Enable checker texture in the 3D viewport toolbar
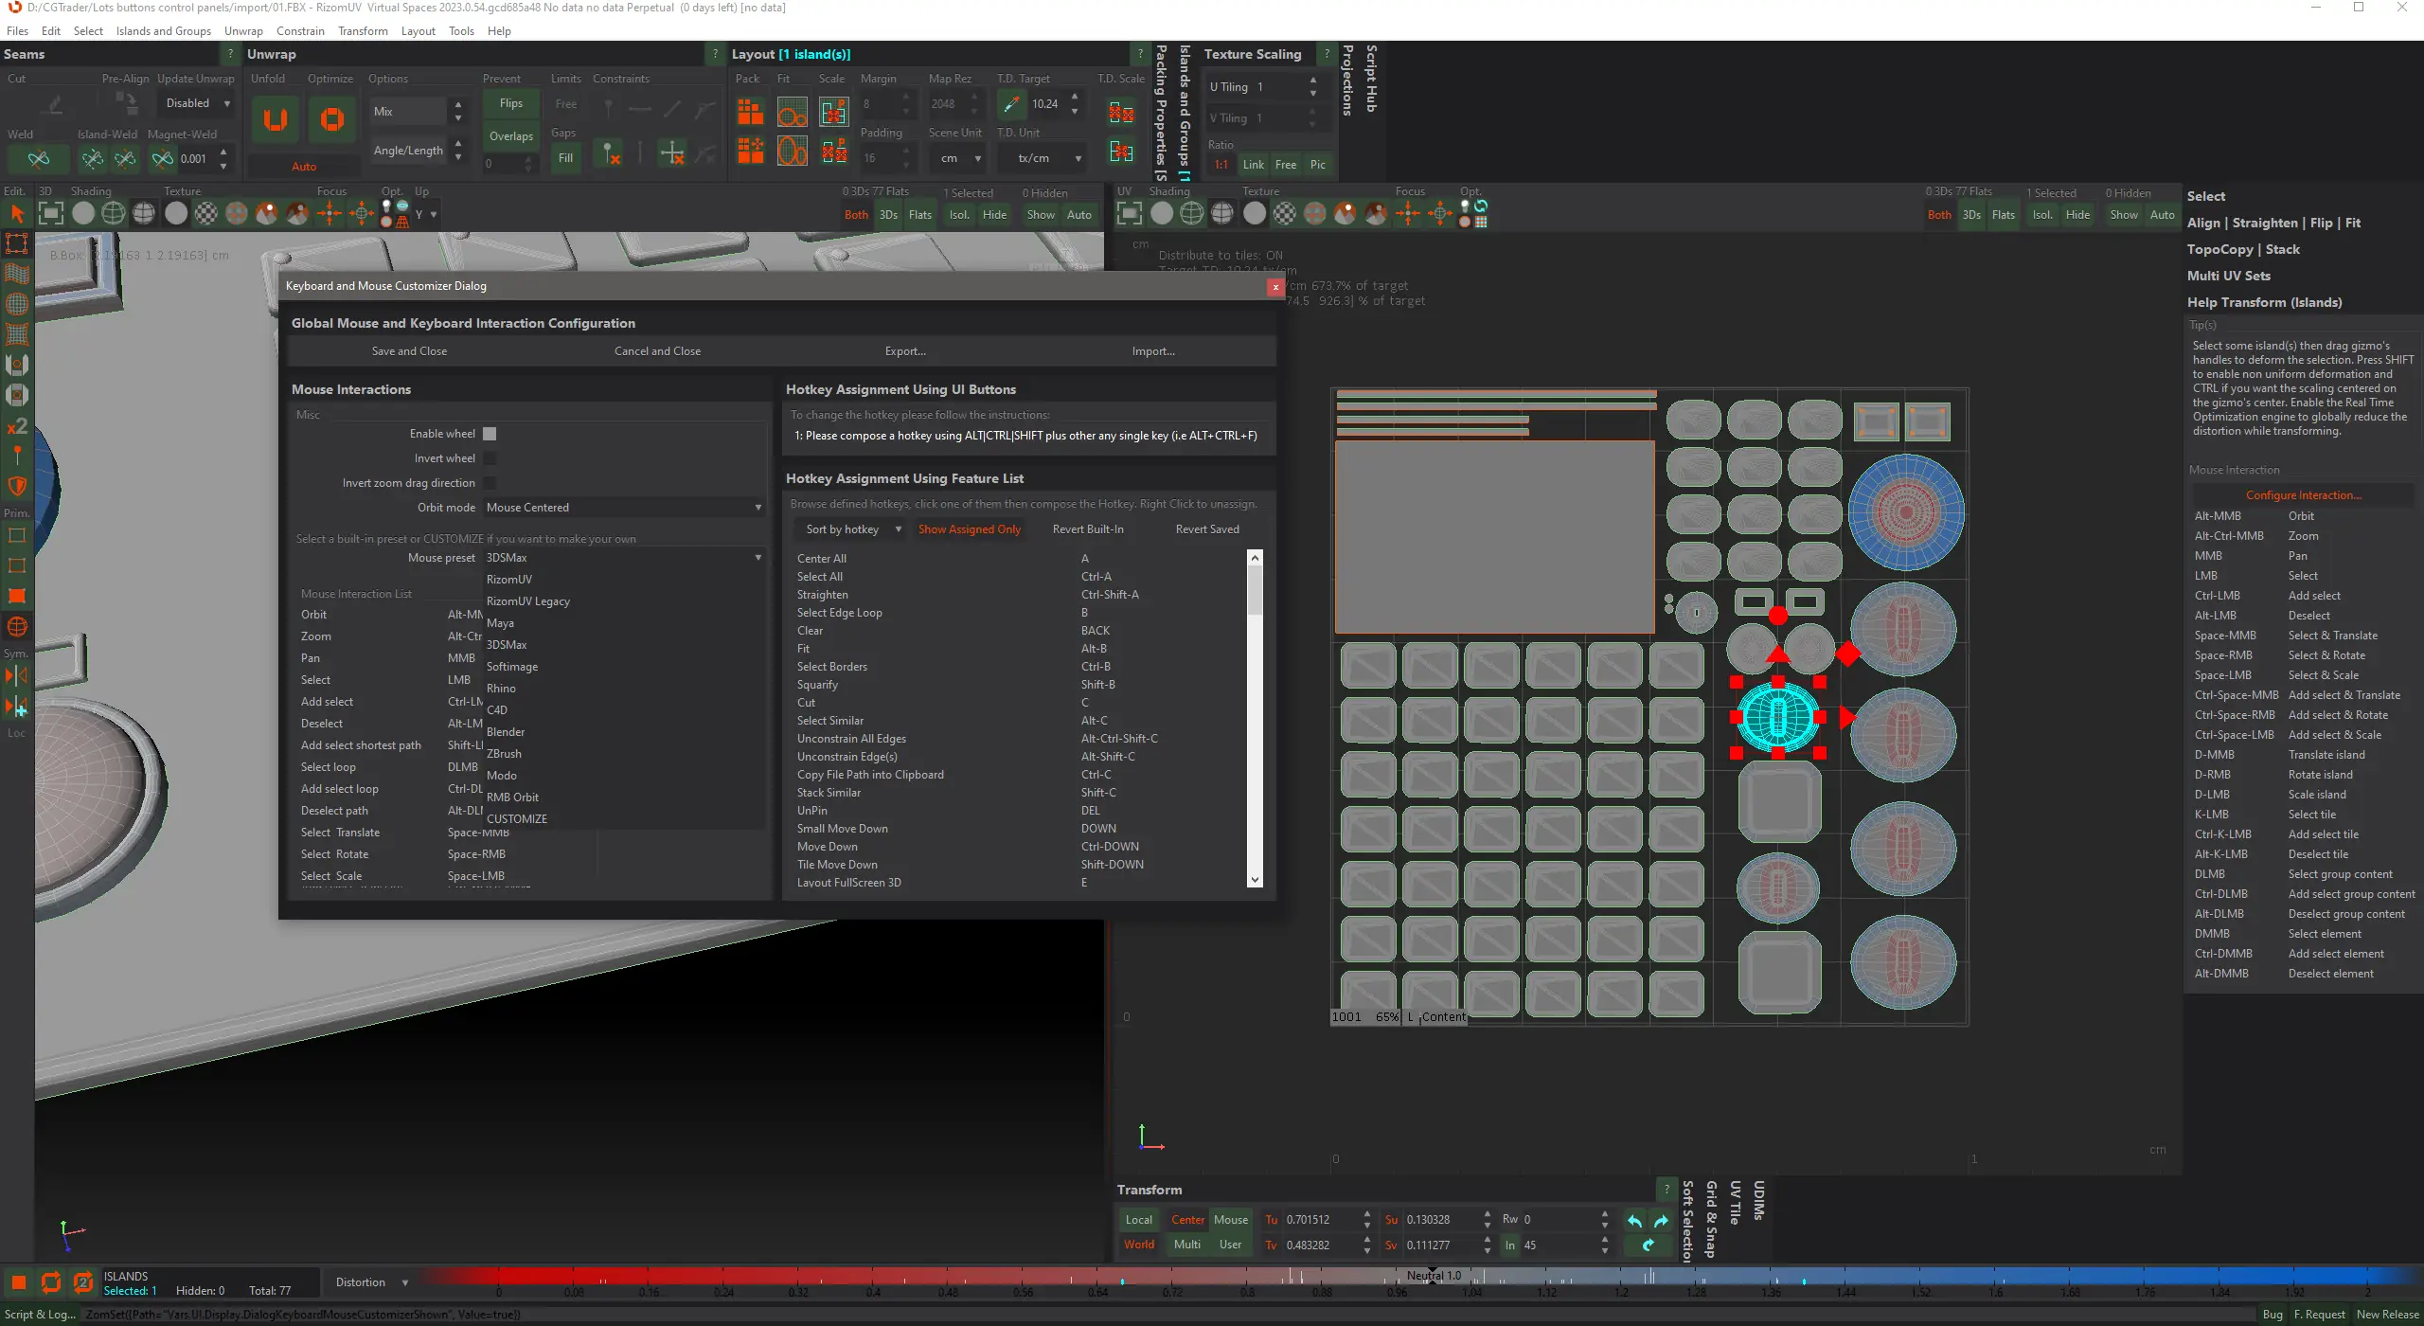The height and width of the screenshot is (1326, 2424). [x=205, y=214]
